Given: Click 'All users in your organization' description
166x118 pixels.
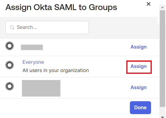Looking at the screenshot, I should tap(56, 70).
